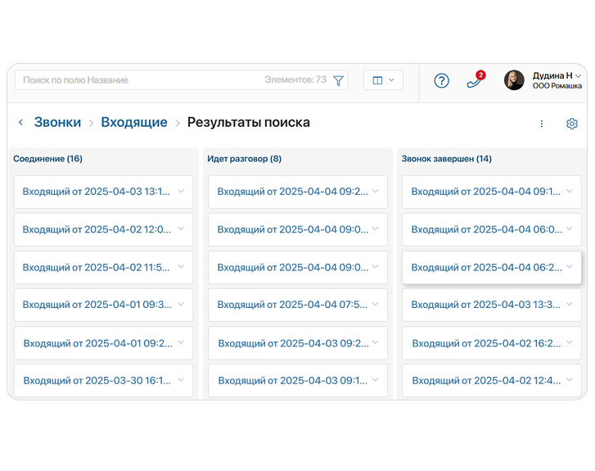Open card Входящий от 2025-04-04 09:2...
This screenshot has height=471, width=595.
(x=298, y=192)
